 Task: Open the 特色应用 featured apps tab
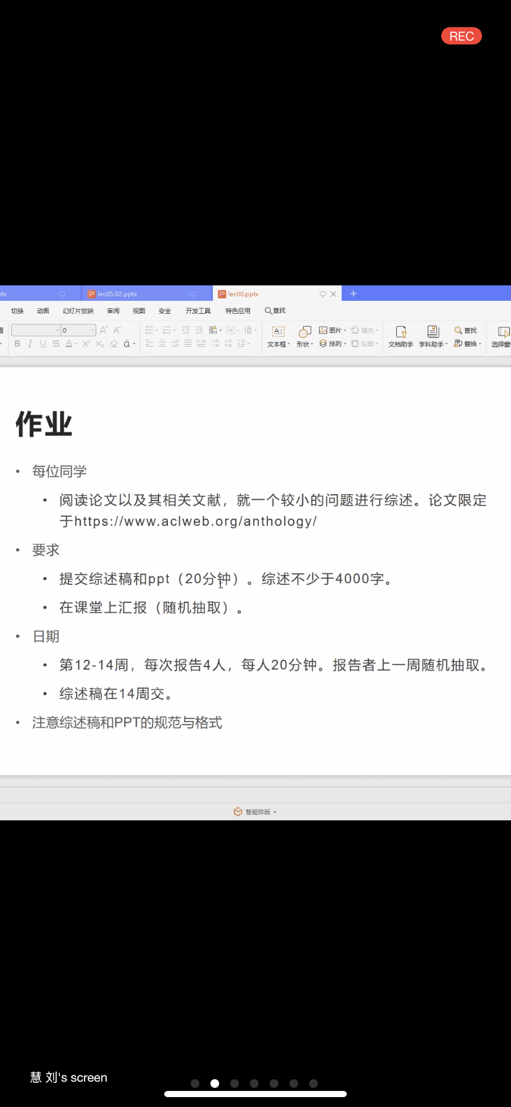pyautogui.click(x=238, y=311)
